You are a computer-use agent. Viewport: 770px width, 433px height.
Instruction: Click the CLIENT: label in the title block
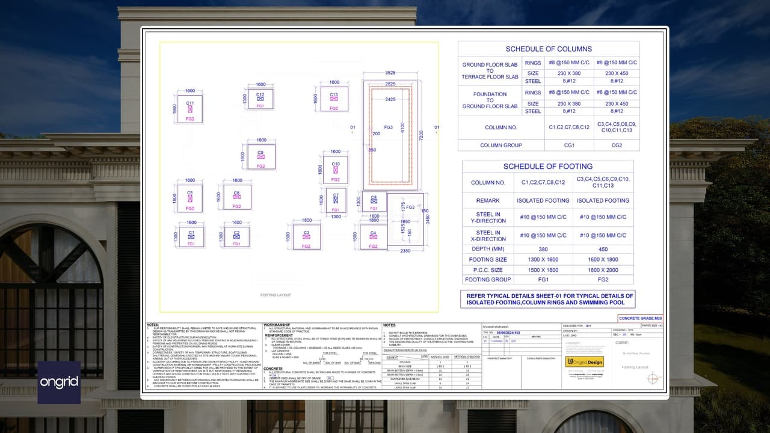tap(622, 343)
